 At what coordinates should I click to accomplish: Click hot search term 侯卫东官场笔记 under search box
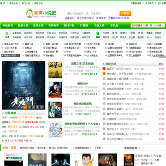(x=85, y=18)
